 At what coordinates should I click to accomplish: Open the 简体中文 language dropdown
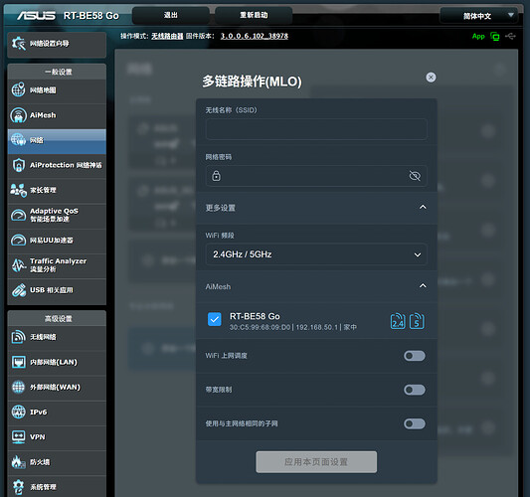point(478,16)
